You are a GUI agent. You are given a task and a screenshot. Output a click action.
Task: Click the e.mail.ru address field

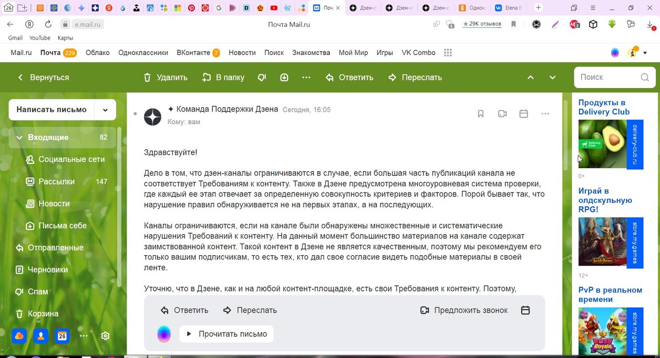pyautogui.click(x=88, y=24)
